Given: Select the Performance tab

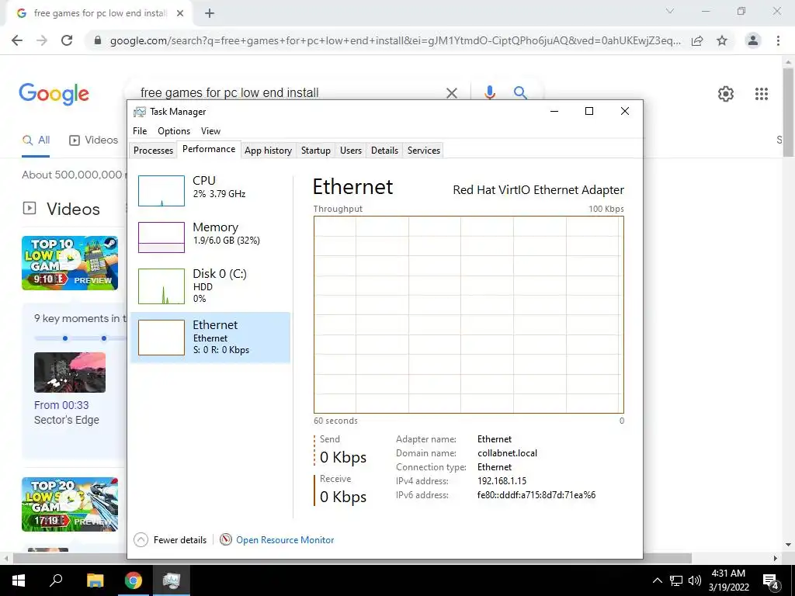Looking at the screenshot, I should coord(209,150).
